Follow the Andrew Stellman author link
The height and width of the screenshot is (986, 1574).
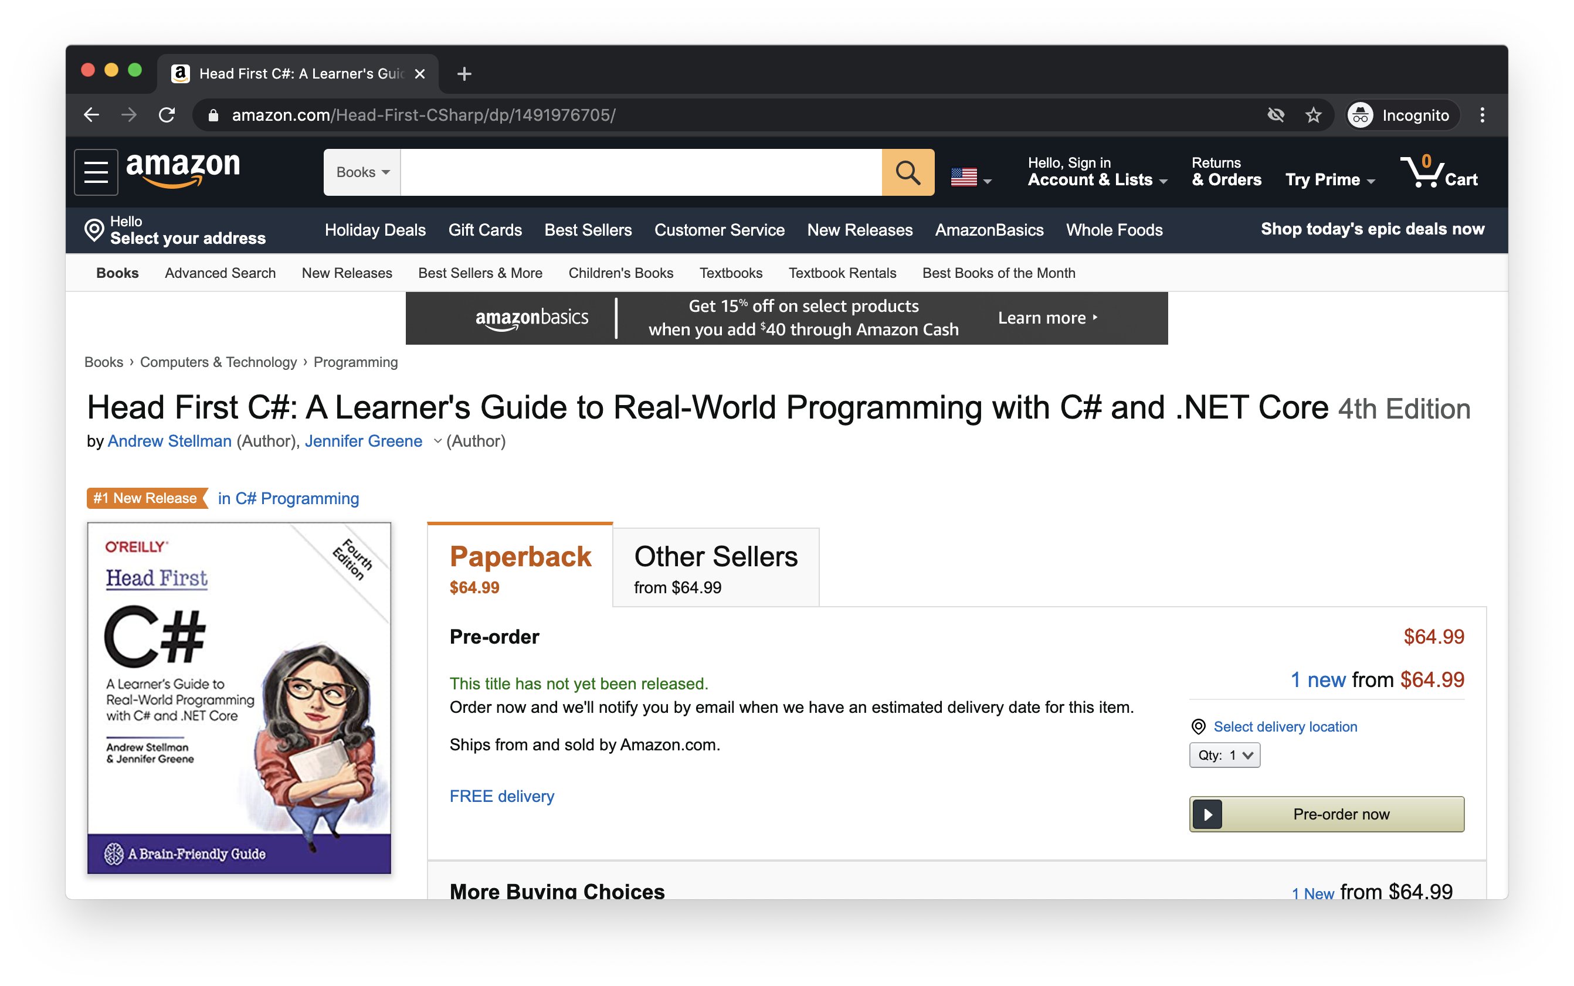169,441
